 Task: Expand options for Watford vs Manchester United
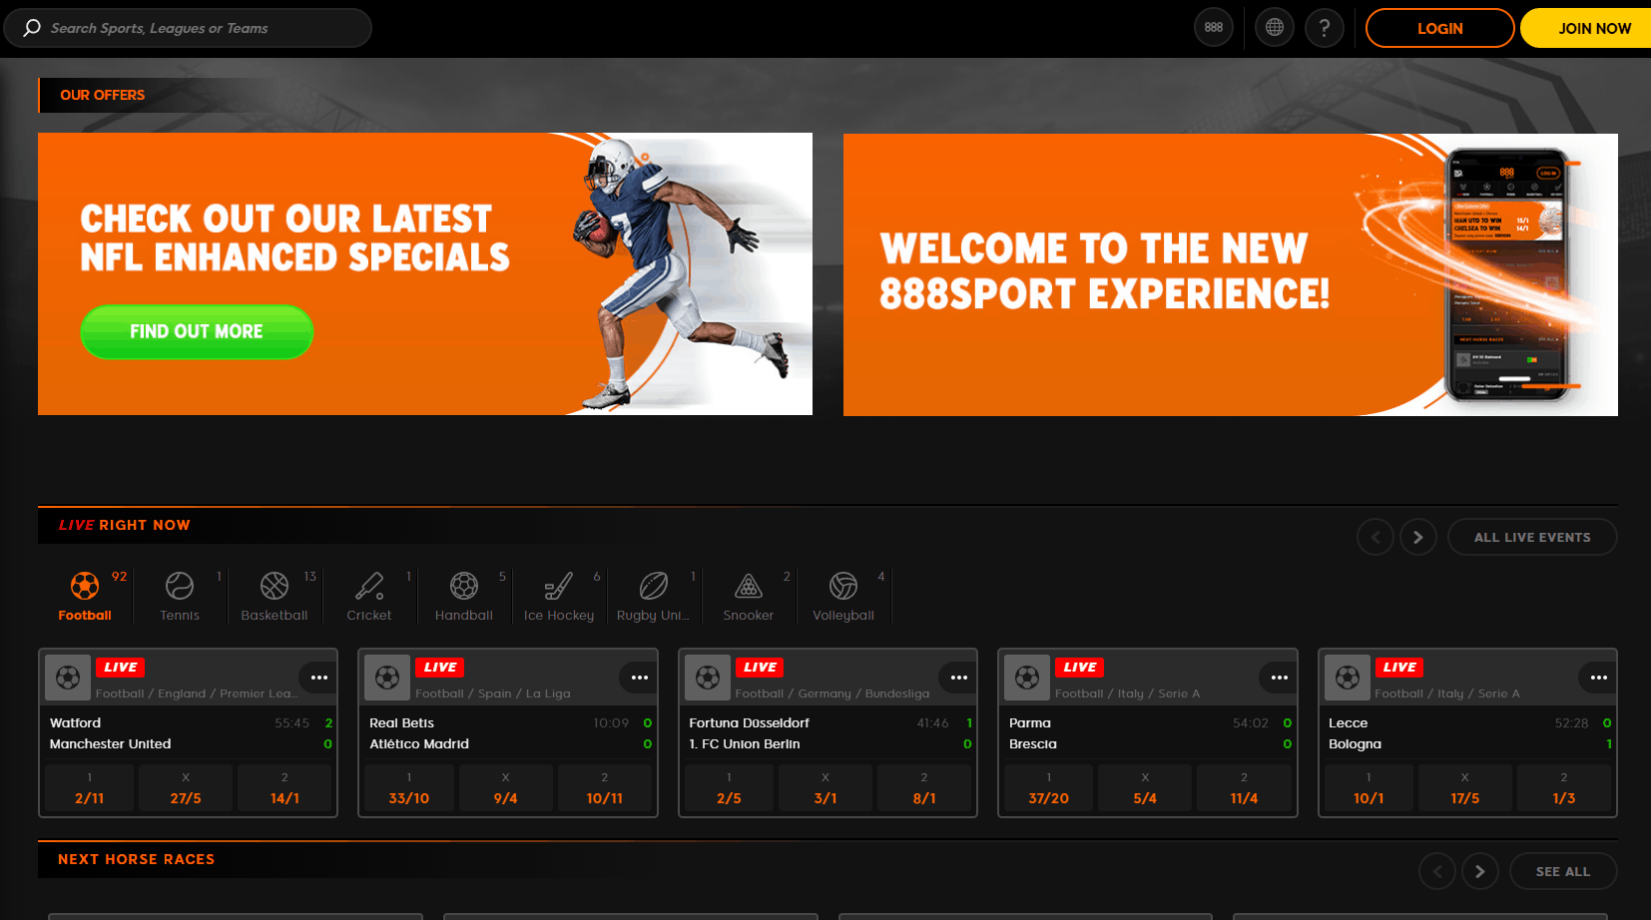[319, 678]
